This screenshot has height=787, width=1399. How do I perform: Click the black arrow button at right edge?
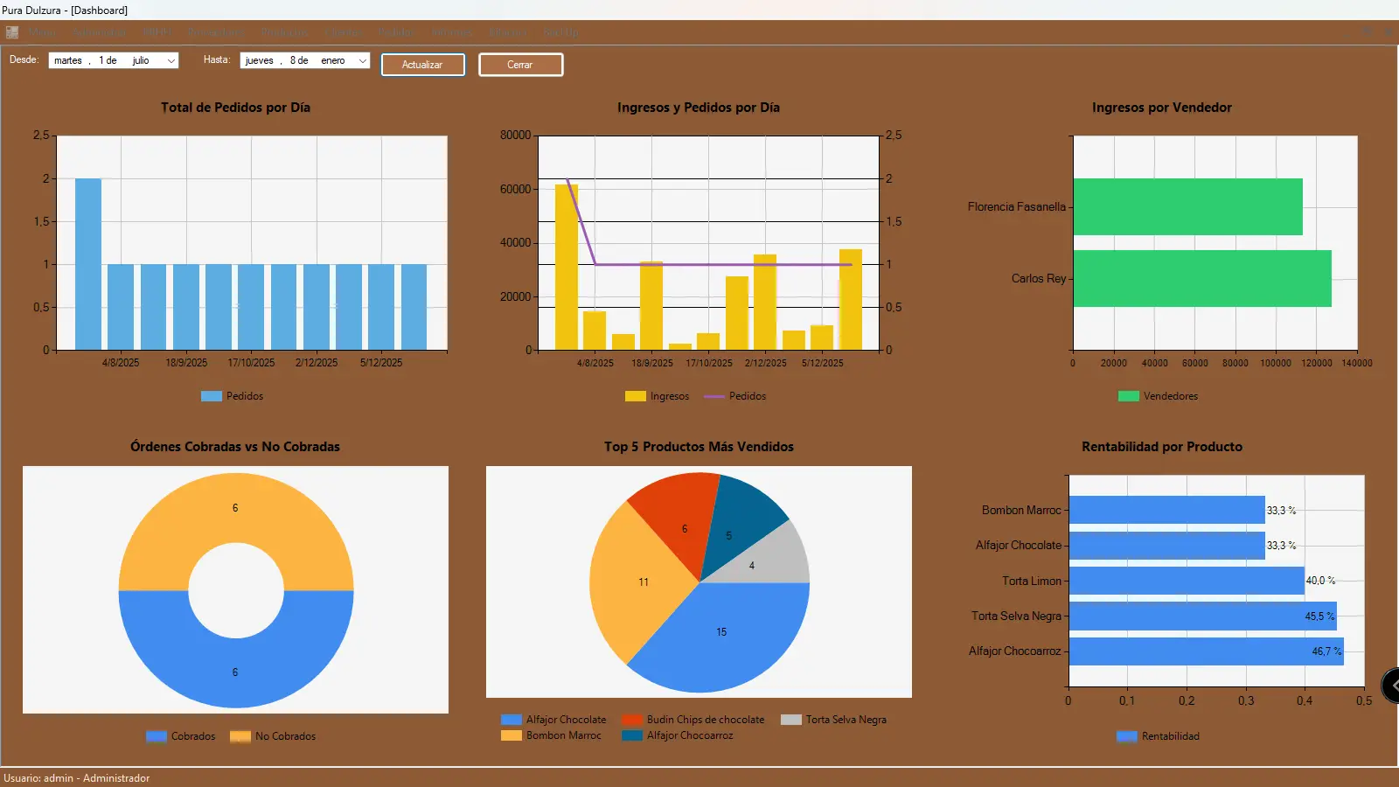click(x=1391, y=686)
